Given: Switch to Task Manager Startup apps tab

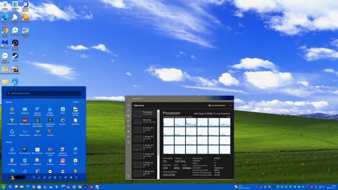Looking at the screenshot, I should click(128, 126).
